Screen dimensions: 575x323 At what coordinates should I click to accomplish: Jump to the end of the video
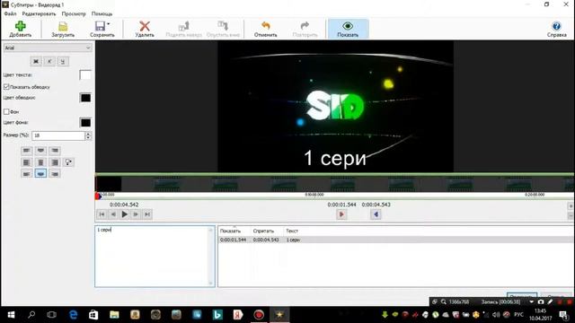point(147,214)
